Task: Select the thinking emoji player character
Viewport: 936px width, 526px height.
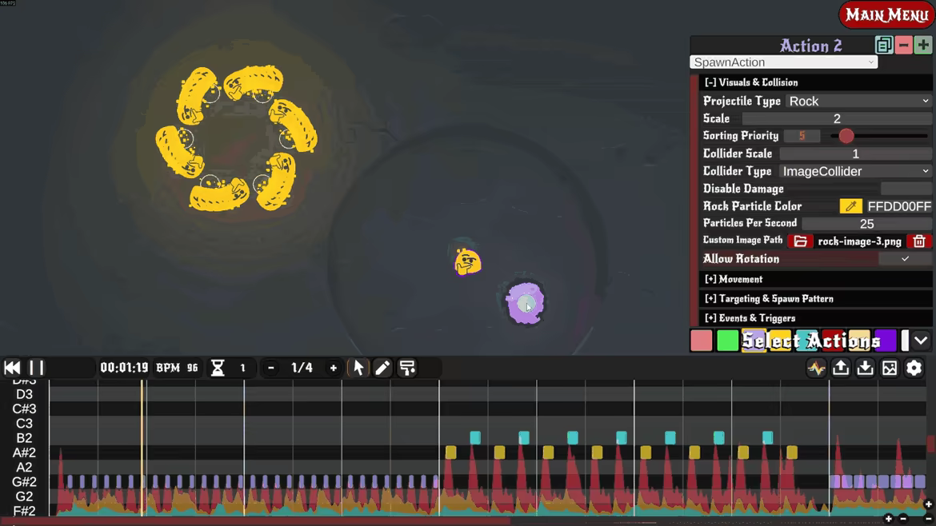Action: pos(467,262)
